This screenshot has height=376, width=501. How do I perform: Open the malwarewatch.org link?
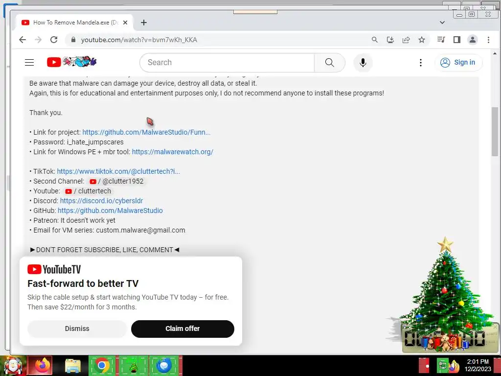pos(173,152)
